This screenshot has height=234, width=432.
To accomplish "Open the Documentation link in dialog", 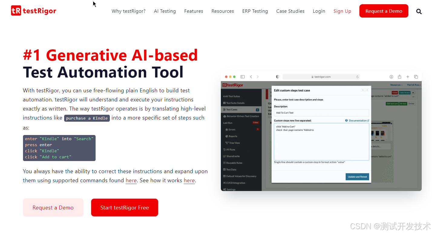I will pos(359,120).
